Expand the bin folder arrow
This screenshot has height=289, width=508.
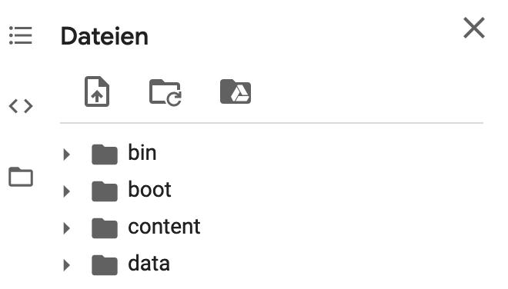67,154
